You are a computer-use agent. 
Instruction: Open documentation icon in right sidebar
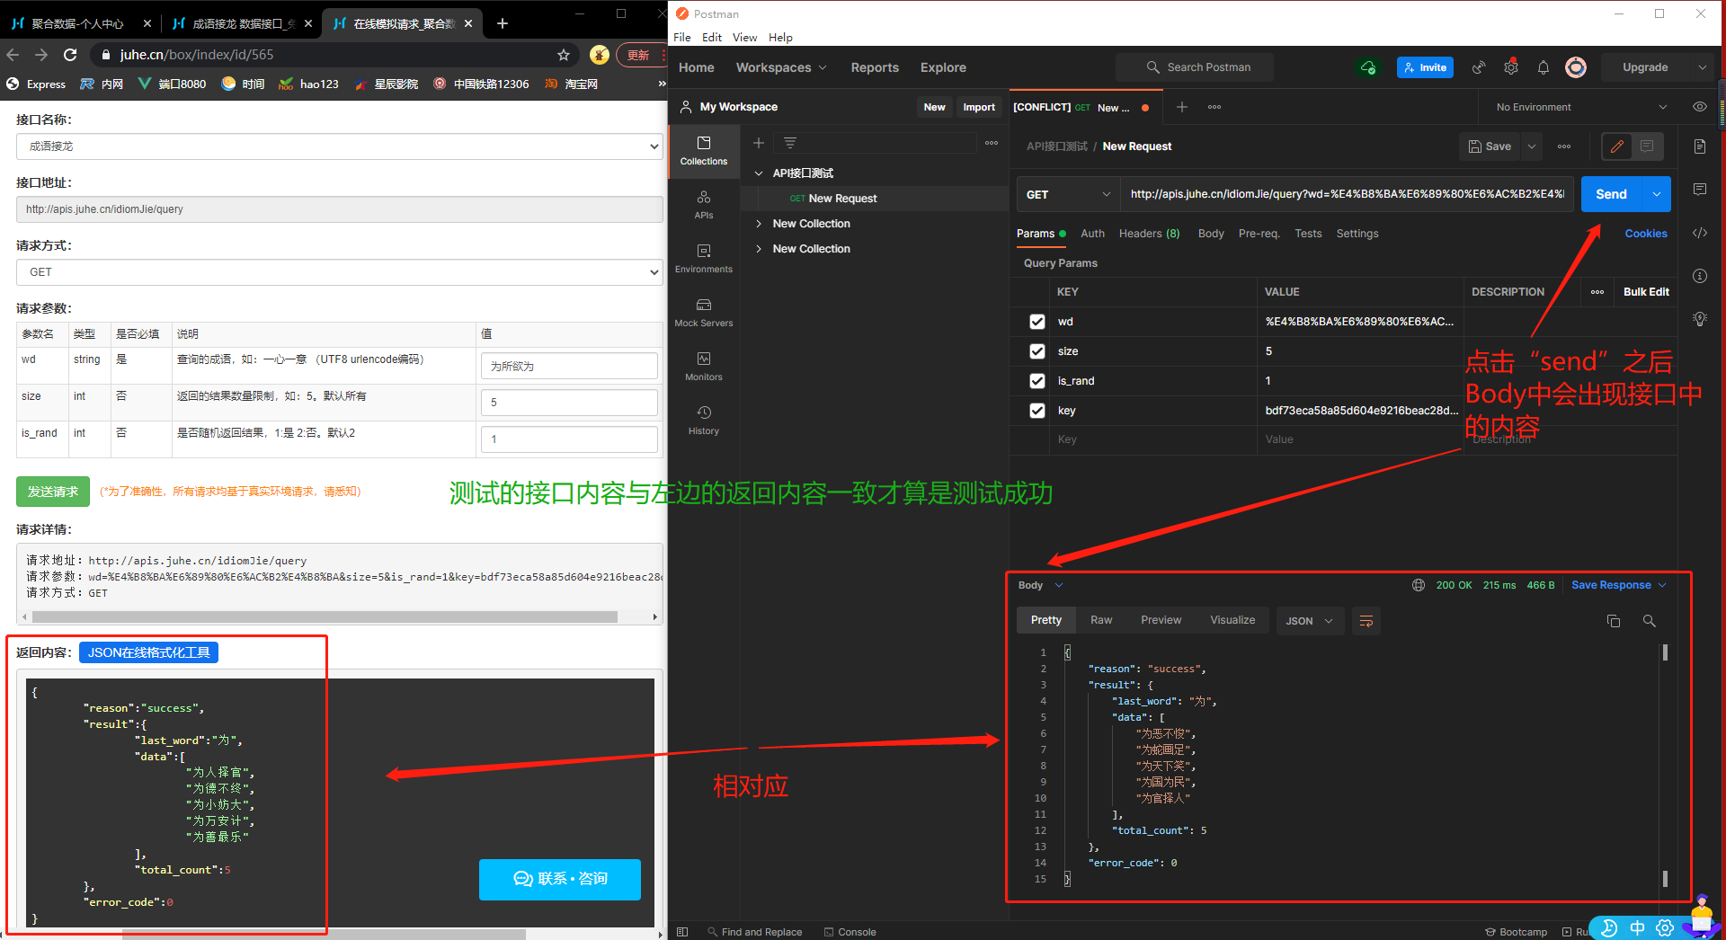coord(1700,146)
